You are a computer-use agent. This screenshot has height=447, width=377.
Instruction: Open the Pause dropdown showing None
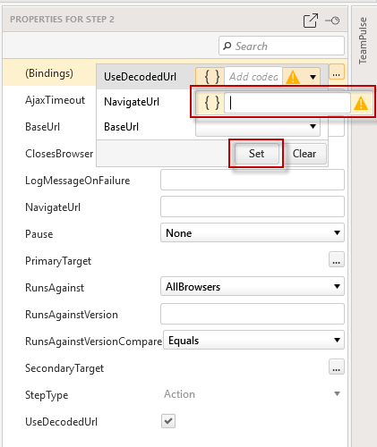(x=253, y=232)
